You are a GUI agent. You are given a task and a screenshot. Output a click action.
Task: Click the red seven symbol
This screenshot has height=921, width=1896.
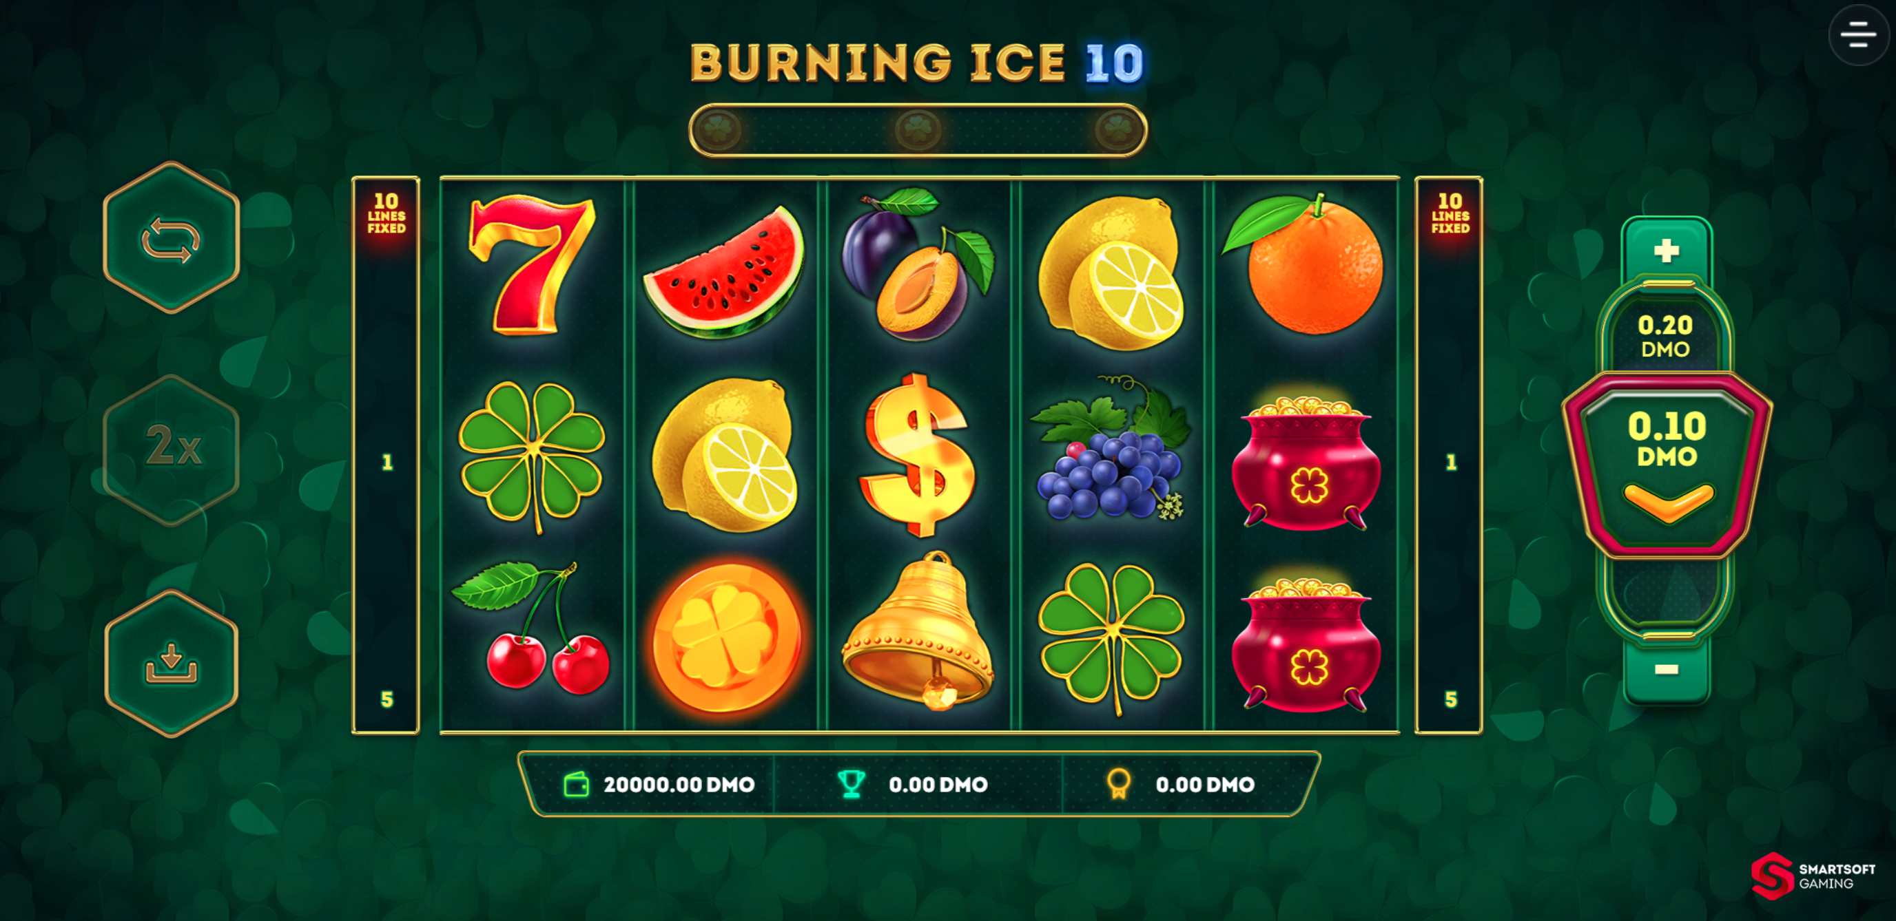[531, 266]
